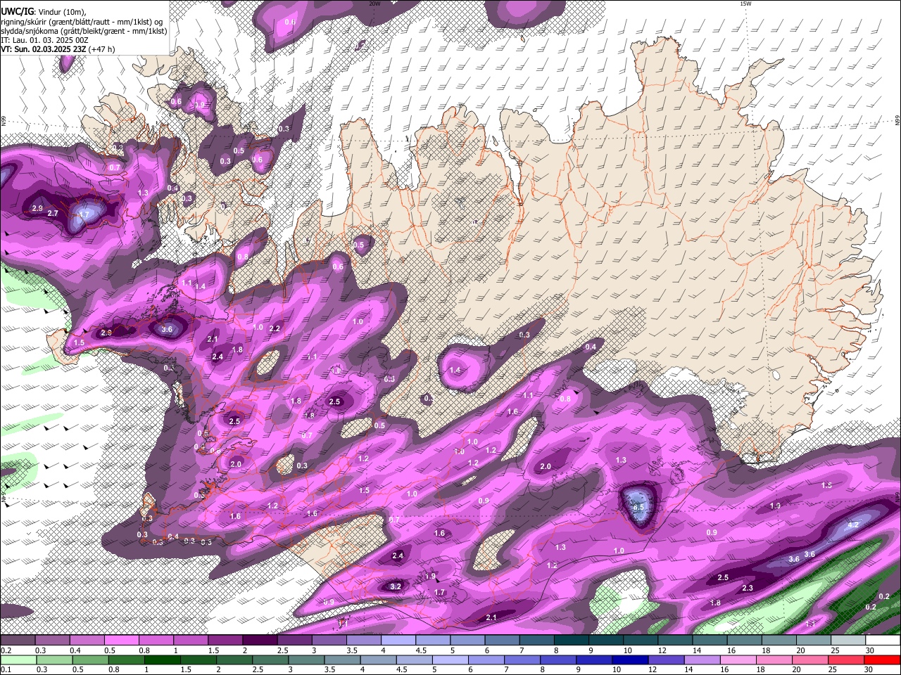The height and width of the screenshot is (675, 901).
Task: Click the 3.2 precipitation value on map
Action: click(396, 586)
